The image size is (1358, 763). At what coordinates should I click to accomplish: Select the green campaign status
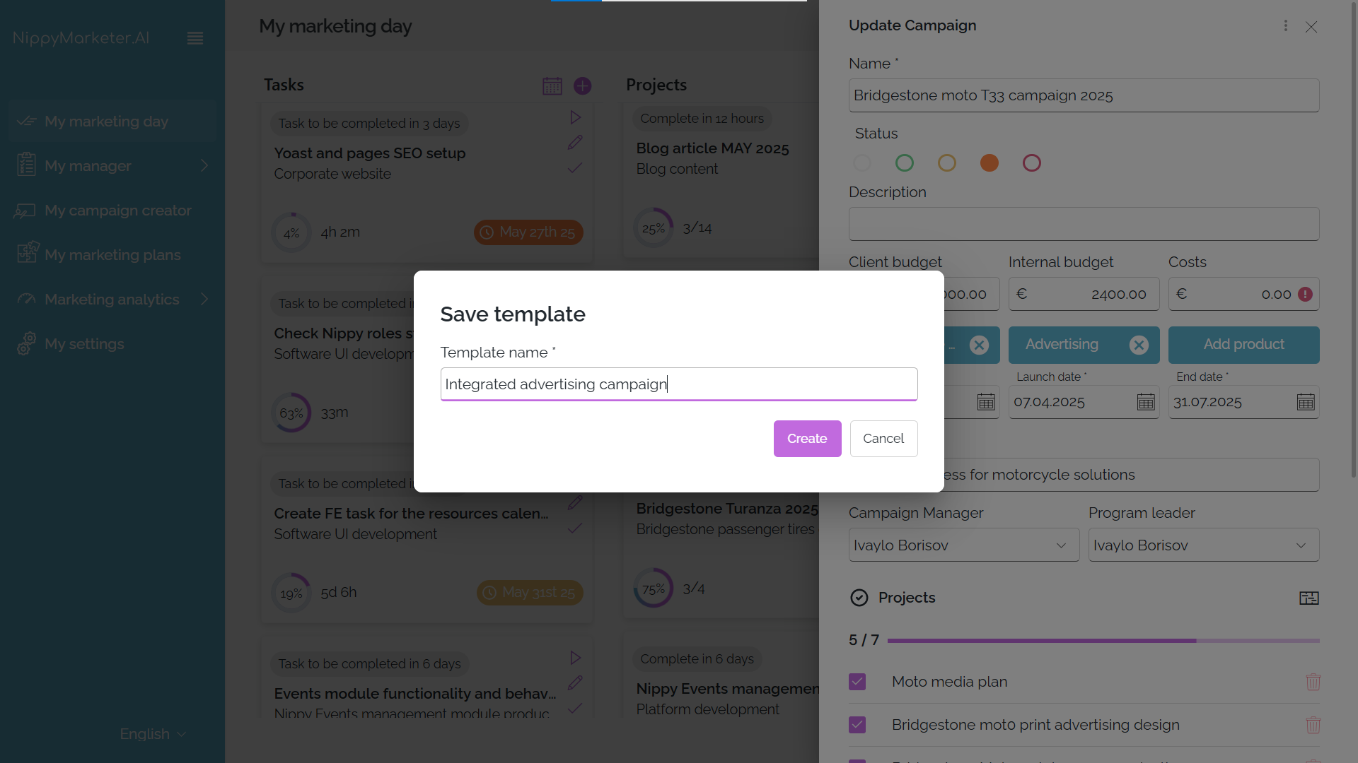click(x=904, y=162)
